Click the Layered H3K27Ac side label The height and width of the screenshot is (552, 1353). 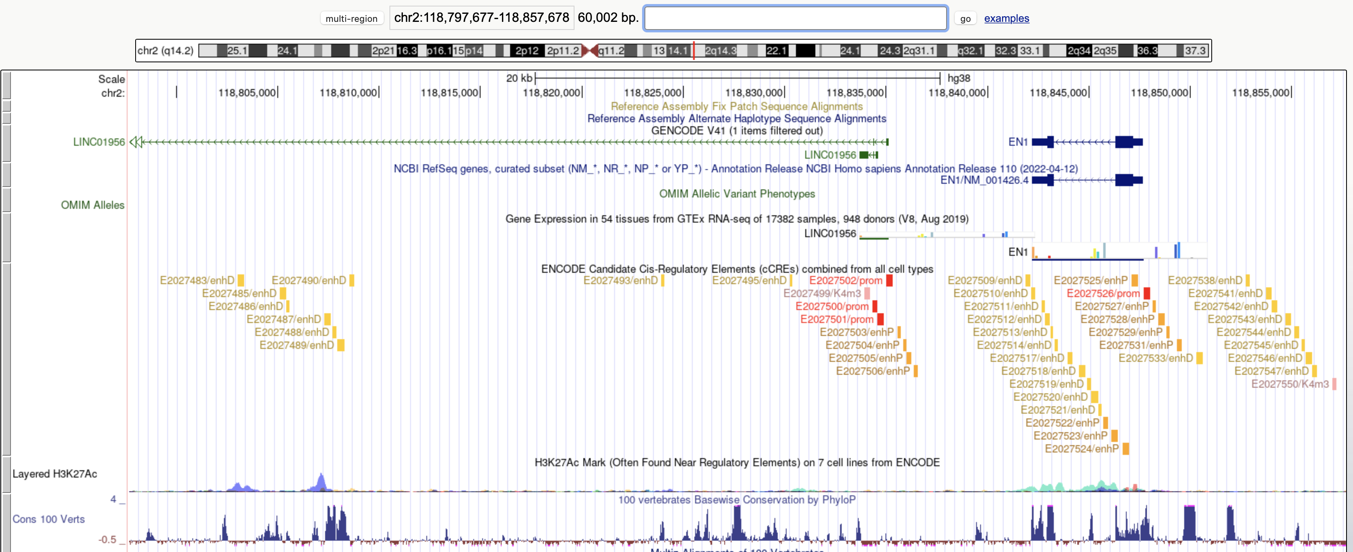(55, 474)
